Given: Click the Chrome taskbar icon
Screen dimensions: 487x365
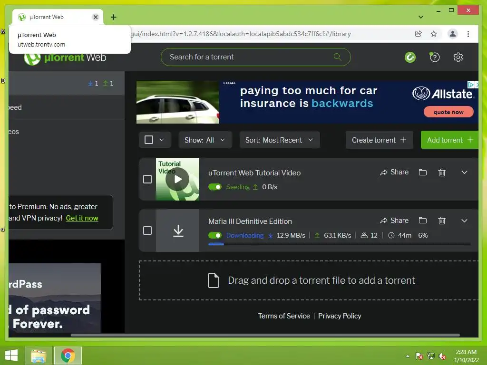Looking at the screenshot, I should [68, 355].
